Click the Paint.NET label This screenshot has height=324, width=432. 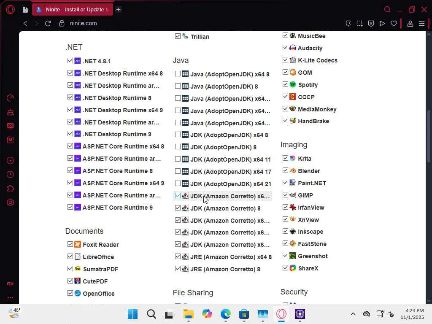(x=312, y=183)
